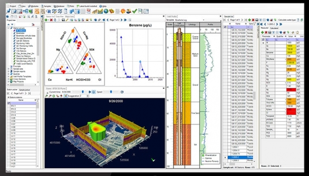309x176 pixels.
Task: Click the Exaggeration stepper arrows
Action: 88,96
